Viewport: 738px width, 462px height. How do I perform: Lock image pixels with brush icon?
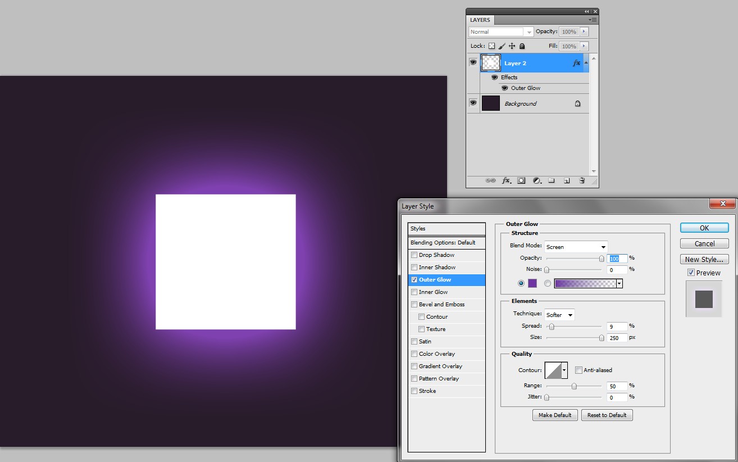502,46
